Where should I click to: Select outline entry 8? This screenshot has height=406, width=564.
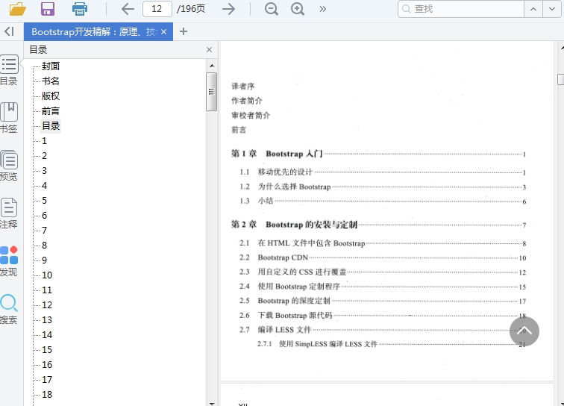pyautogui.click(x=44, y=246)
